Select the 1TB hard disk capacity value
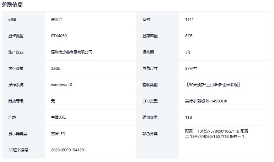Screen dimensions: 274x162 tap(188, 117)
